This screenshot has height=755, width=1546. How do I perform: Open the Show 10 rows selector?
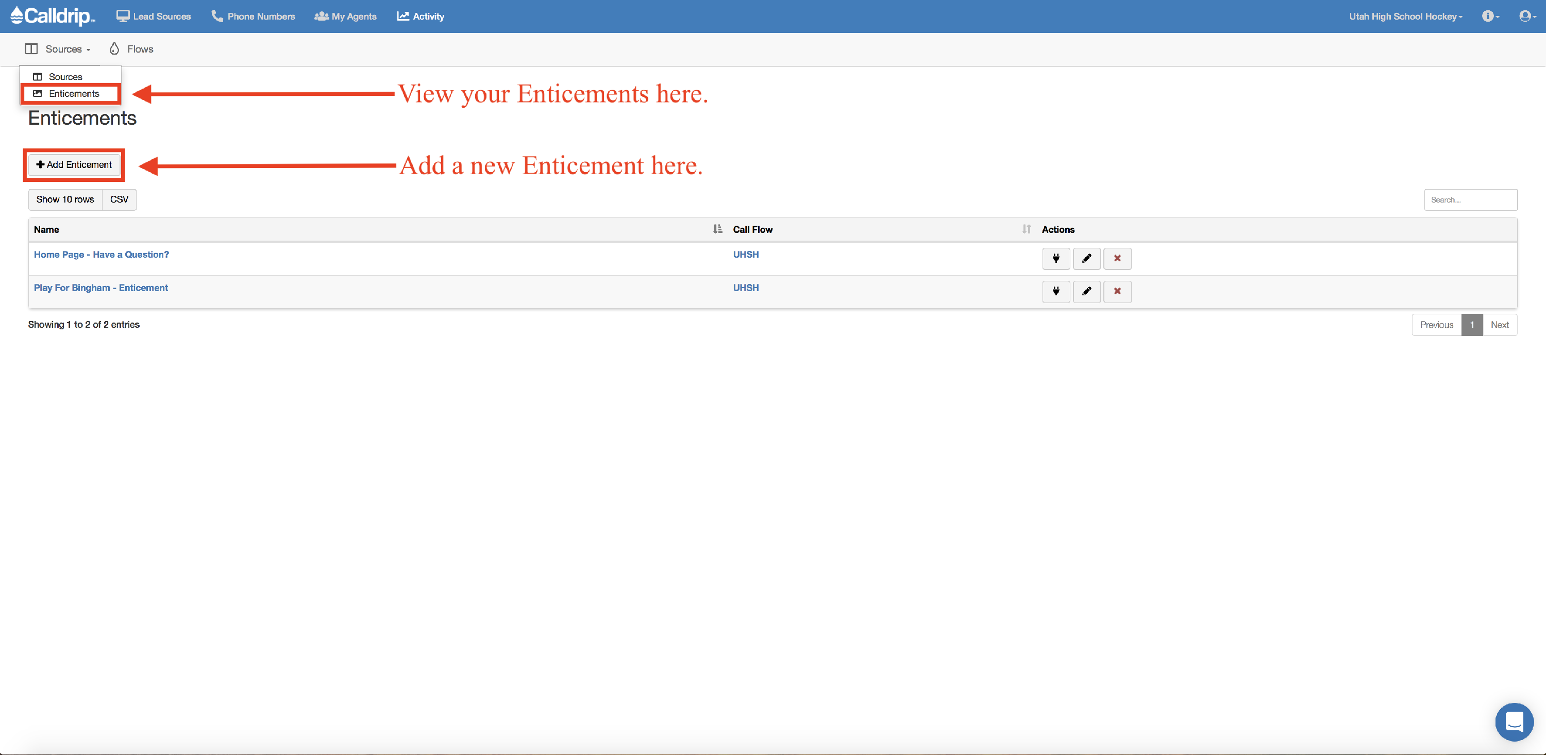coord(65,199)
